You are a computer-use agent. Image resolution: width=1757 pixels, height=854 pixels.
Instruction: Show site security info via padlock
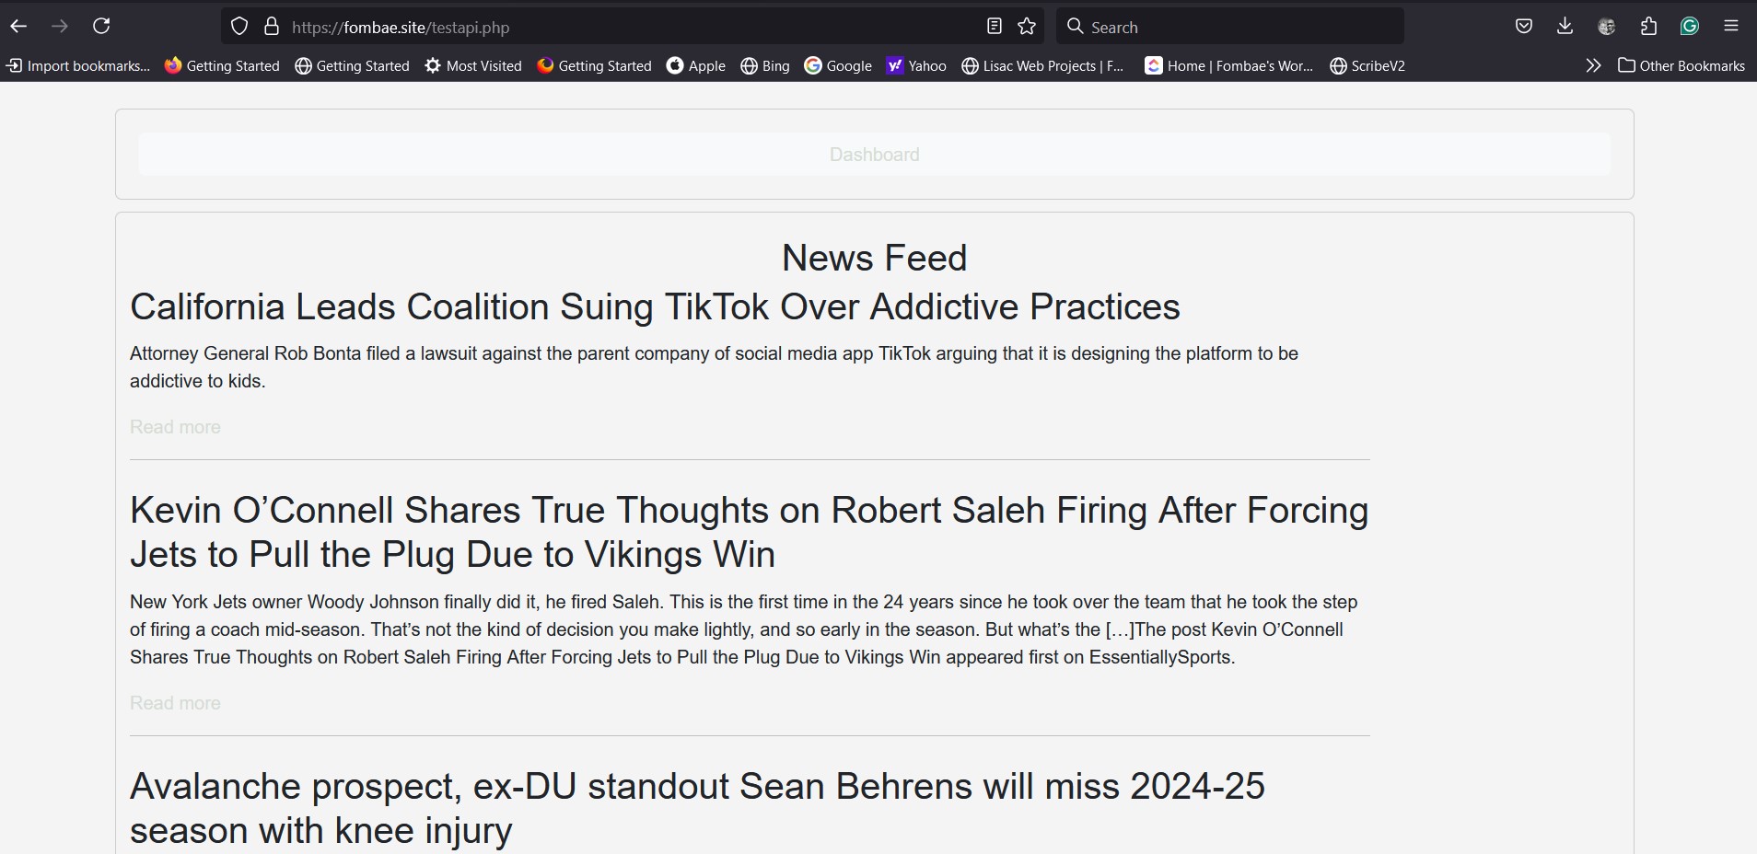pyautogui.click(x=271, y=27)
